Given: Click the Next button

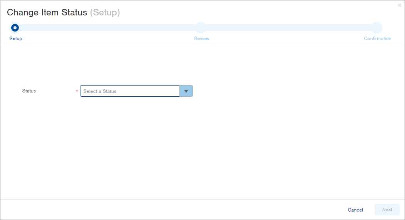Looking at the screenshot, I should pyautogui.click(x=387, y=210).
